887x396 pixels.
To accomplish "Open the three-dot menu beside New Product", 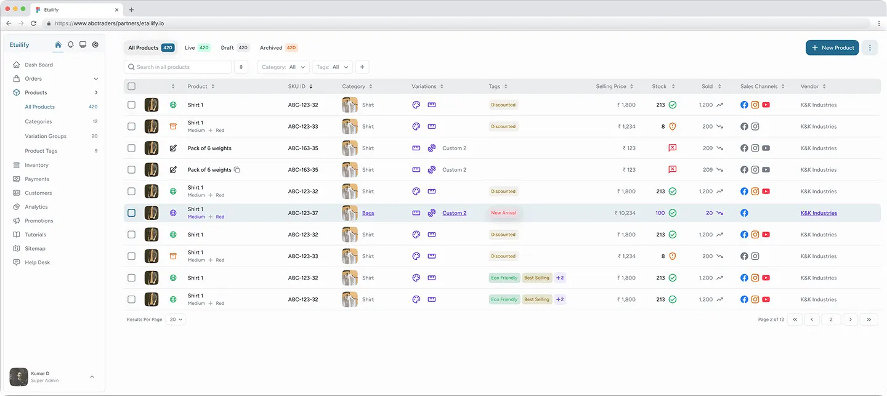I will click(870, 47).
